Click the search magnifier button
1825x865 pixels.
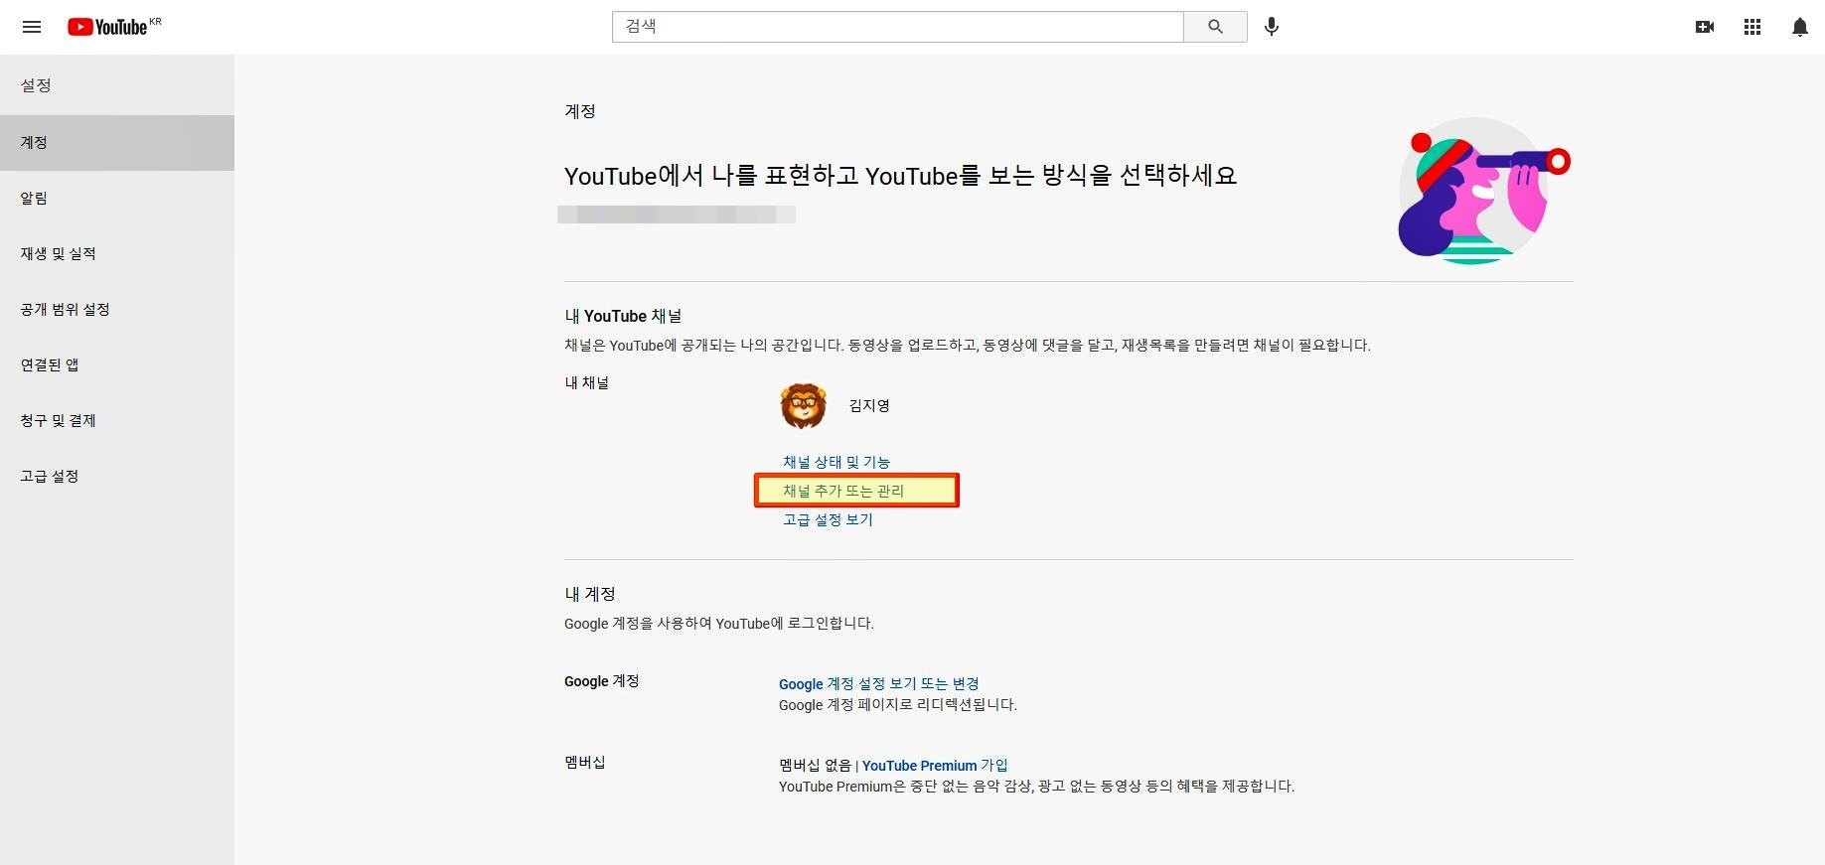point(1215,27)
